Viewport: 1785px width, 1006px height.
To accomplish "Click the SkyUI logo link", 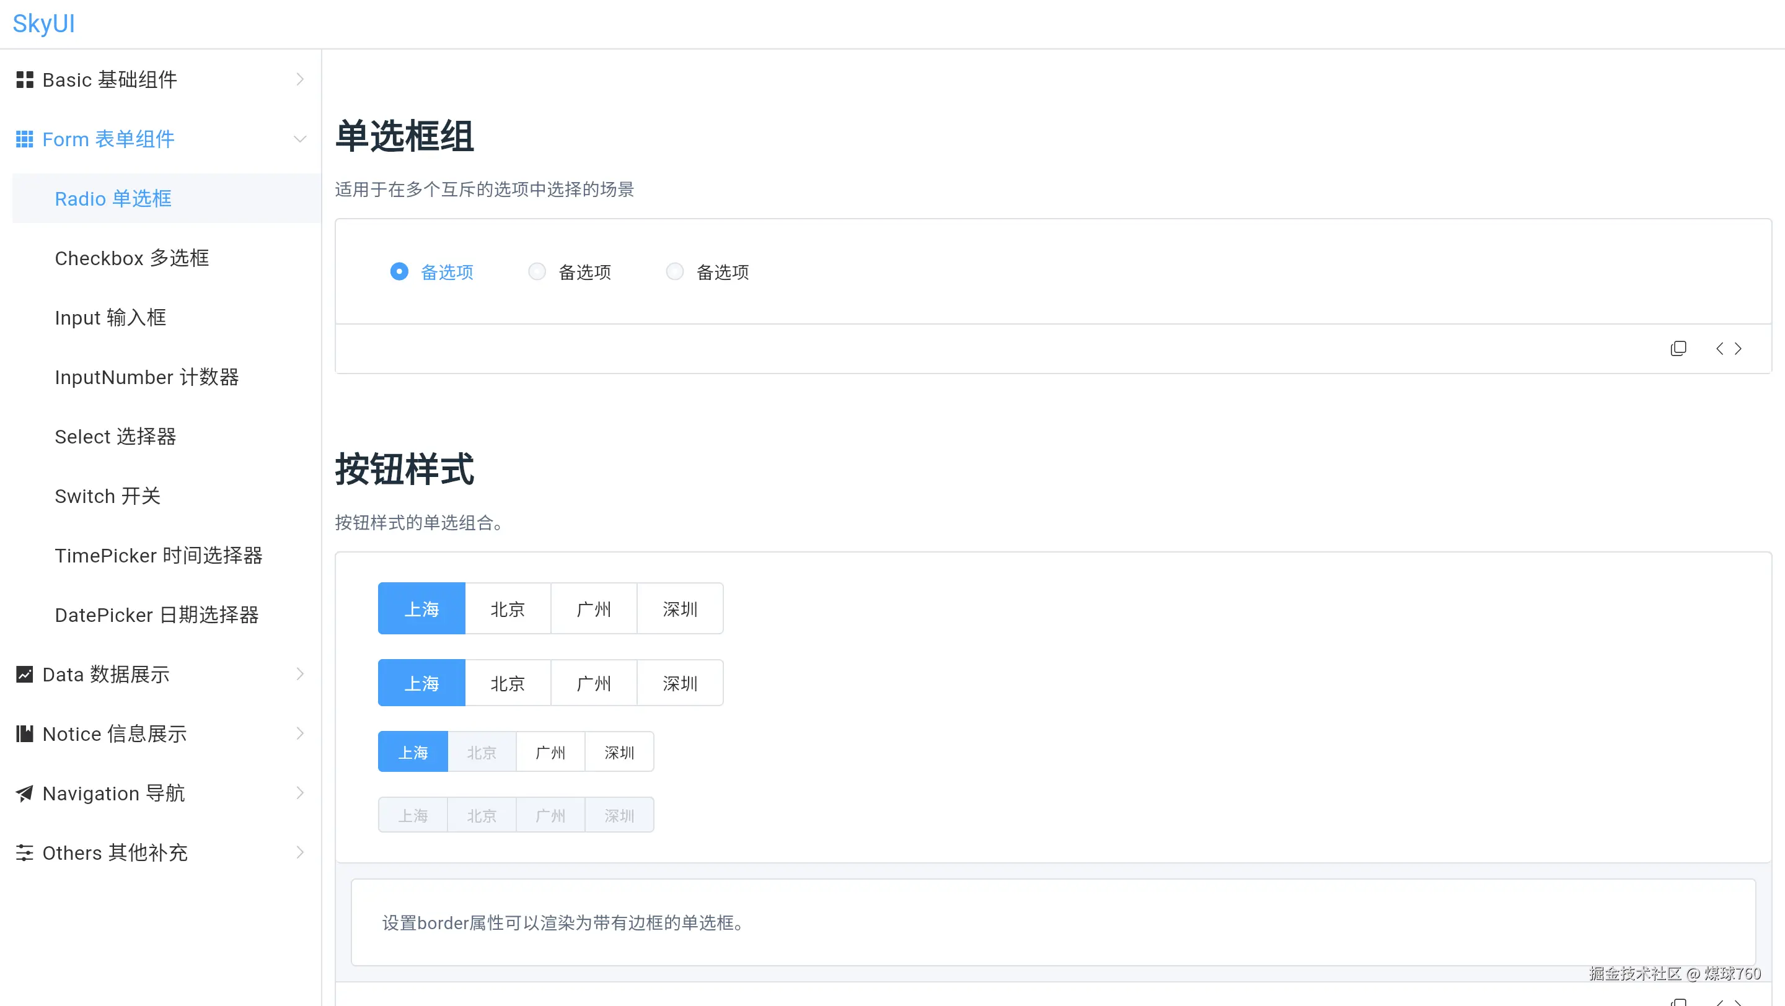I will click(43, 24).
